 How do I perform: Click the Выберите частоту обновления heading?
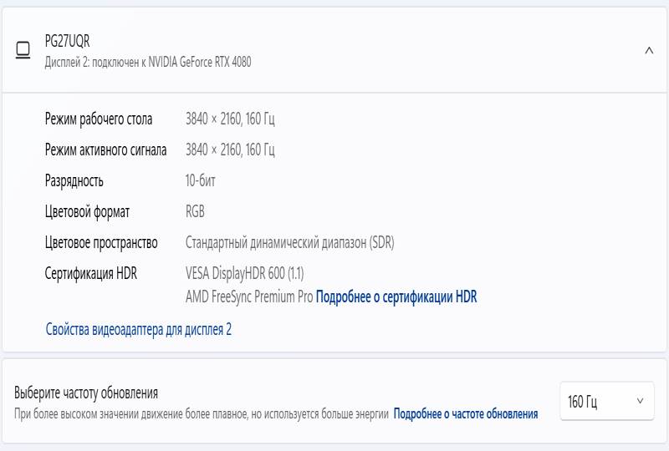pos(86,393)
